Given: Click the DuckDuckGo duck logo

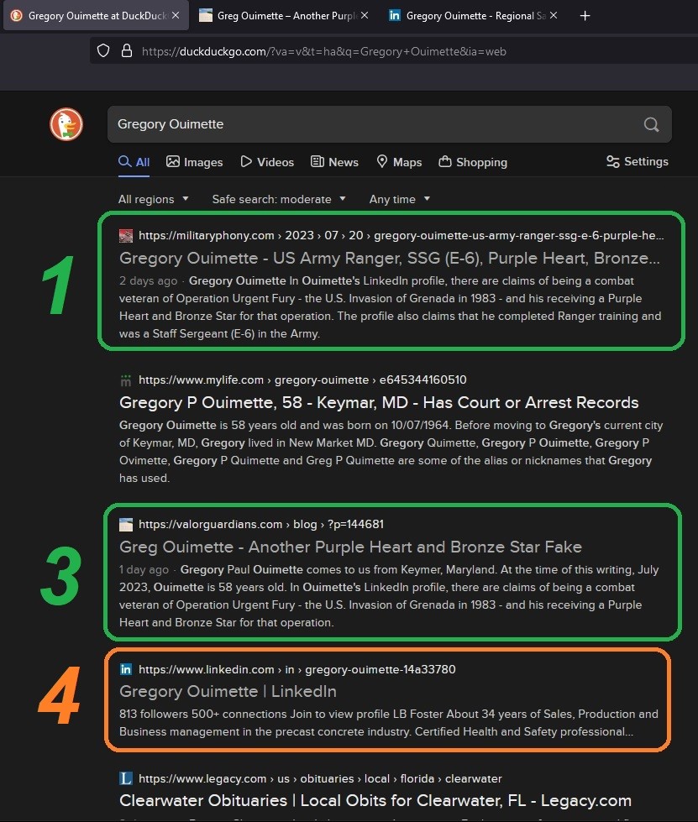Looking at the screenshot, I should (x=66, y=124).
